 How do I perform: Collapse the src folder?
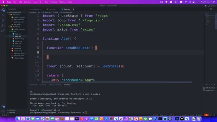point(15,32)
